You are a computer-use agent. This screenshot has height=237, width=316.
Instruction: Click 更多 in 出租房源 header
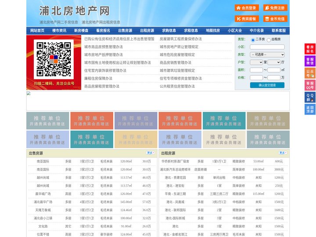pos(283,153)
